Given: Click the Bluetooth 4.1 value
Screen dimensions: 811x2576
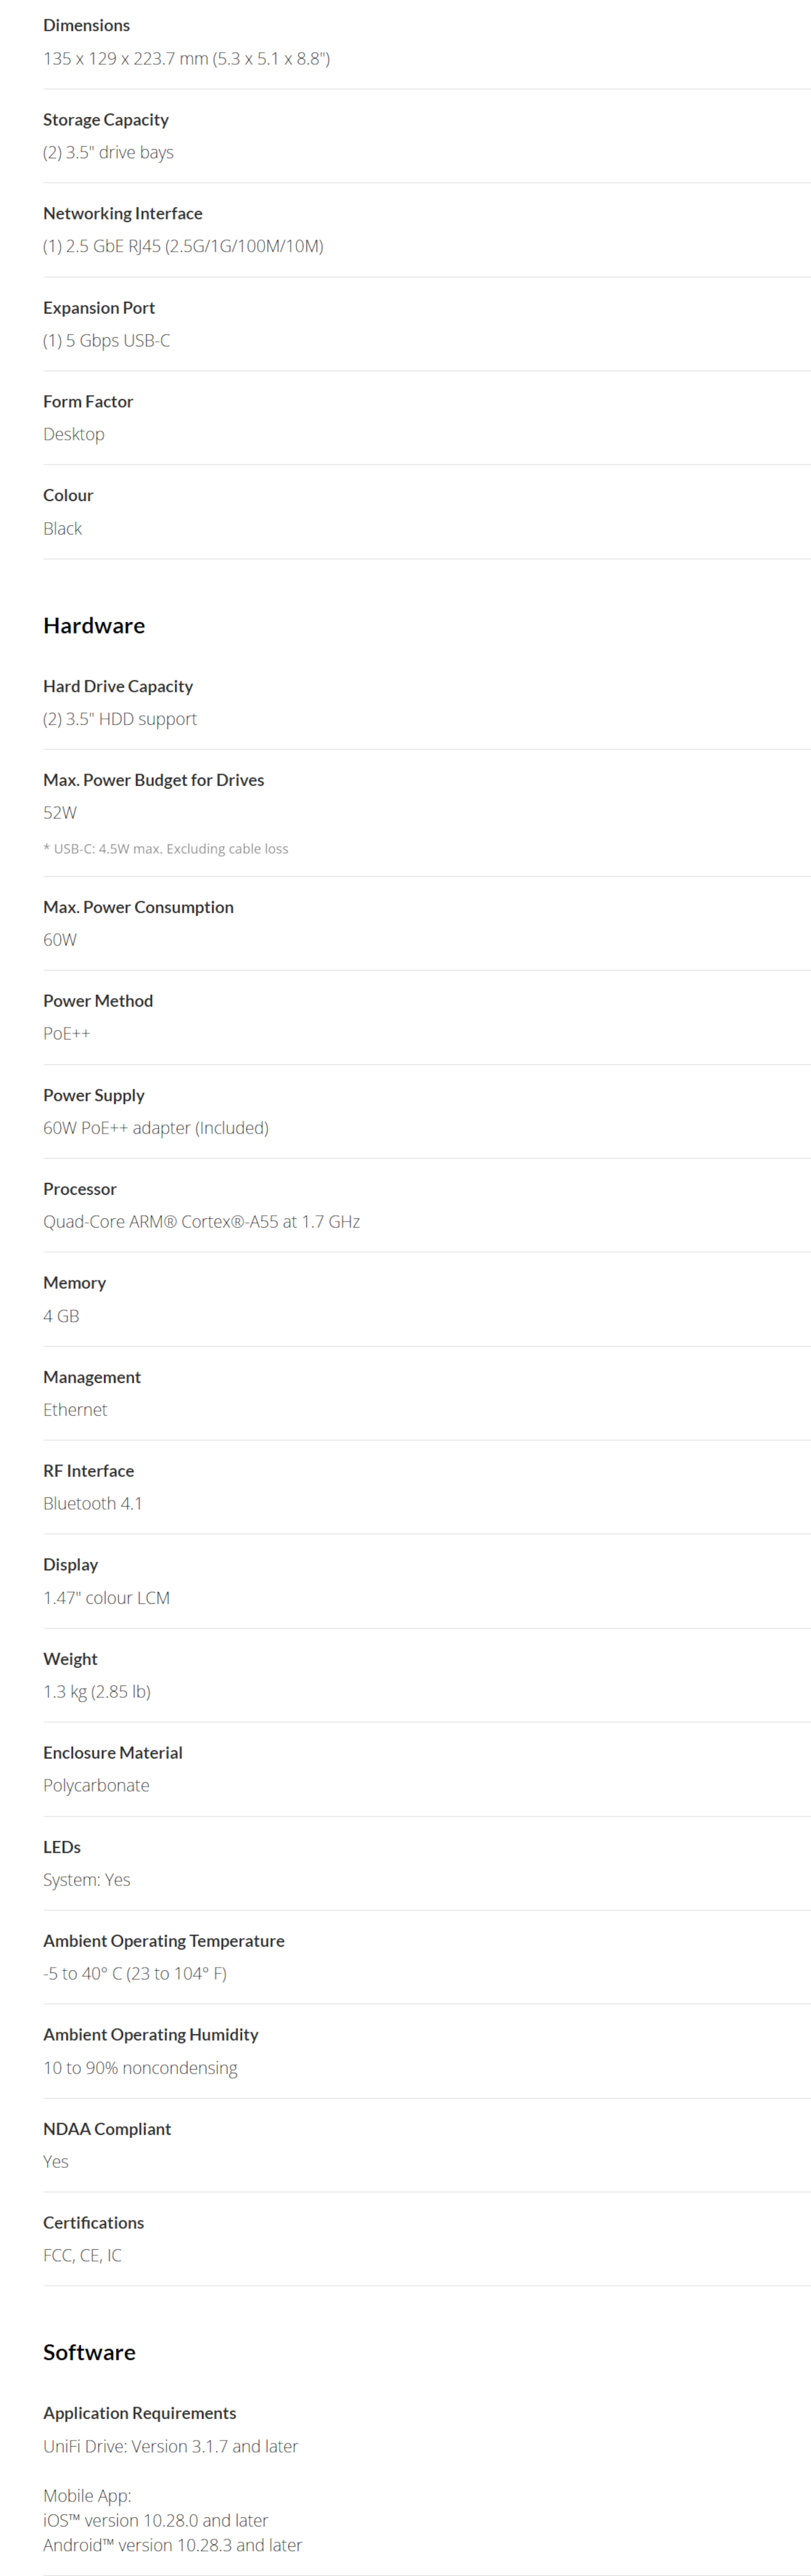Looking at the screenshot, I should 93,1504.
